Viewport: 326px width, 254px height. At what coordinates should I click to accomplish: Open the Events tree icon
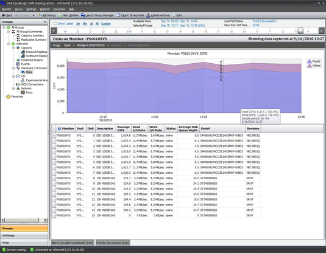click(18, 64)
